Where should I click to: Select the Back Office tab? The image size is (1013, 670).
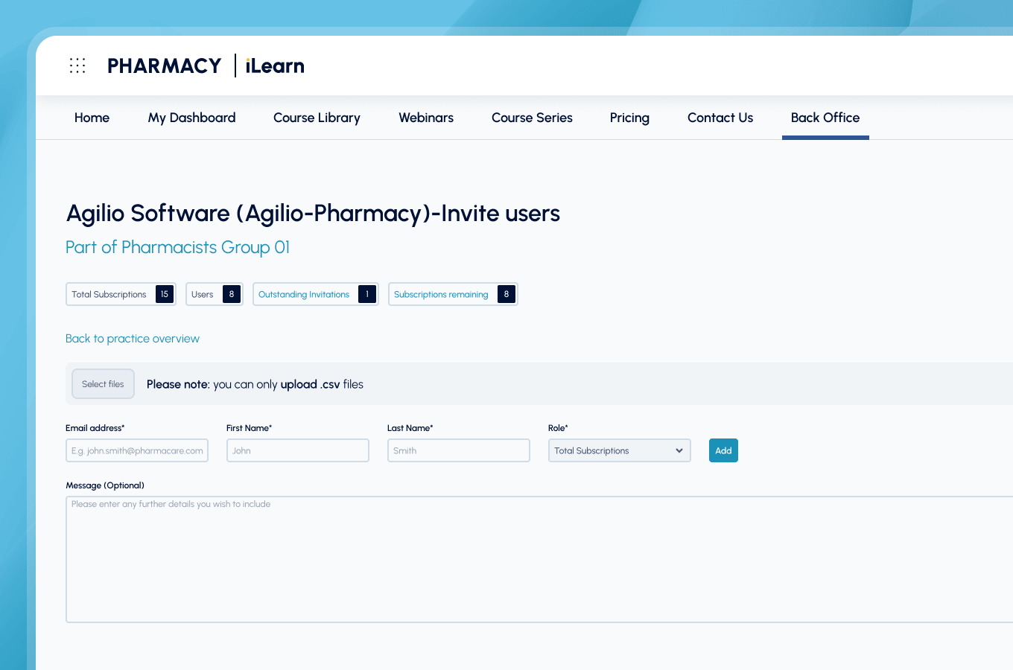[825, 118]
